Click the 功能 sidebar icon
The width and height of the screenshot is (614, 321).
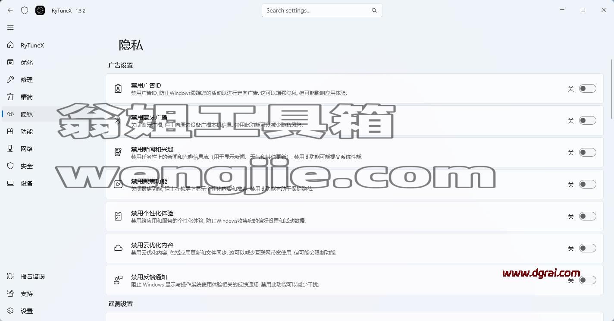point(10,132)
